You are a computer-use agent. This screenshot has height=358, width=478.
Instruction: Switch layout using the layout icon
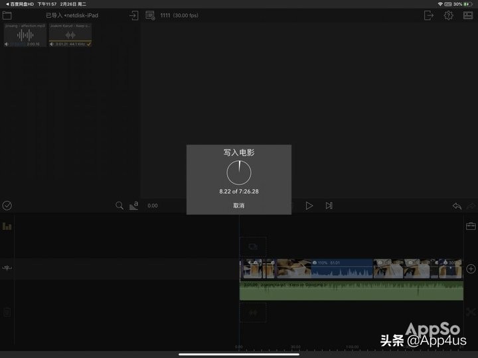[468, 15]
